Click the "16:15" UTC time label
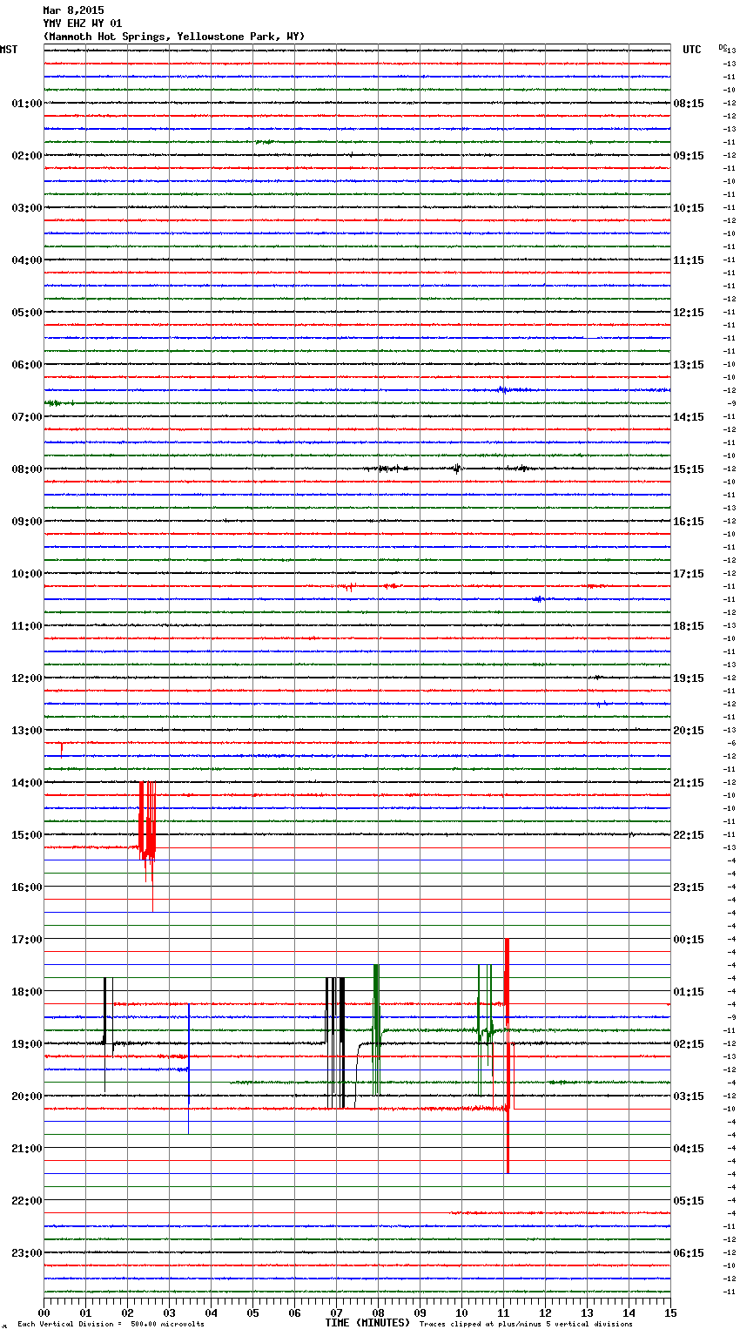740x1336 pixels. click(x=688, y=521)
